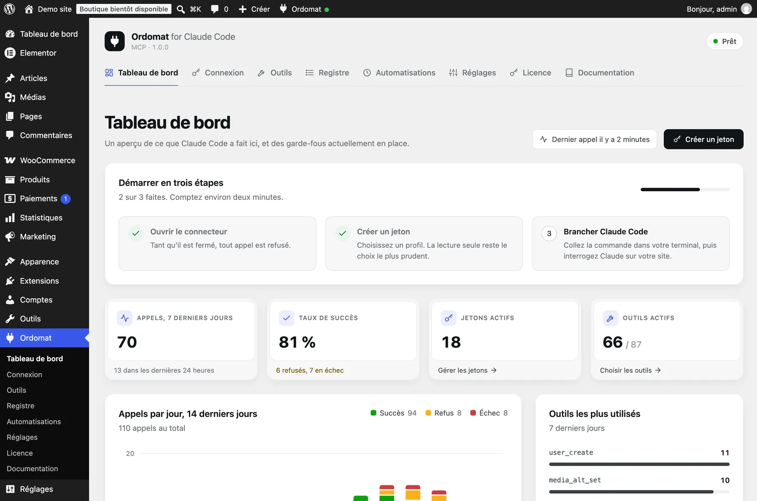
Task: Follow the Choisir les outils link
Action: pyautogui.click(x=630, y=371)
